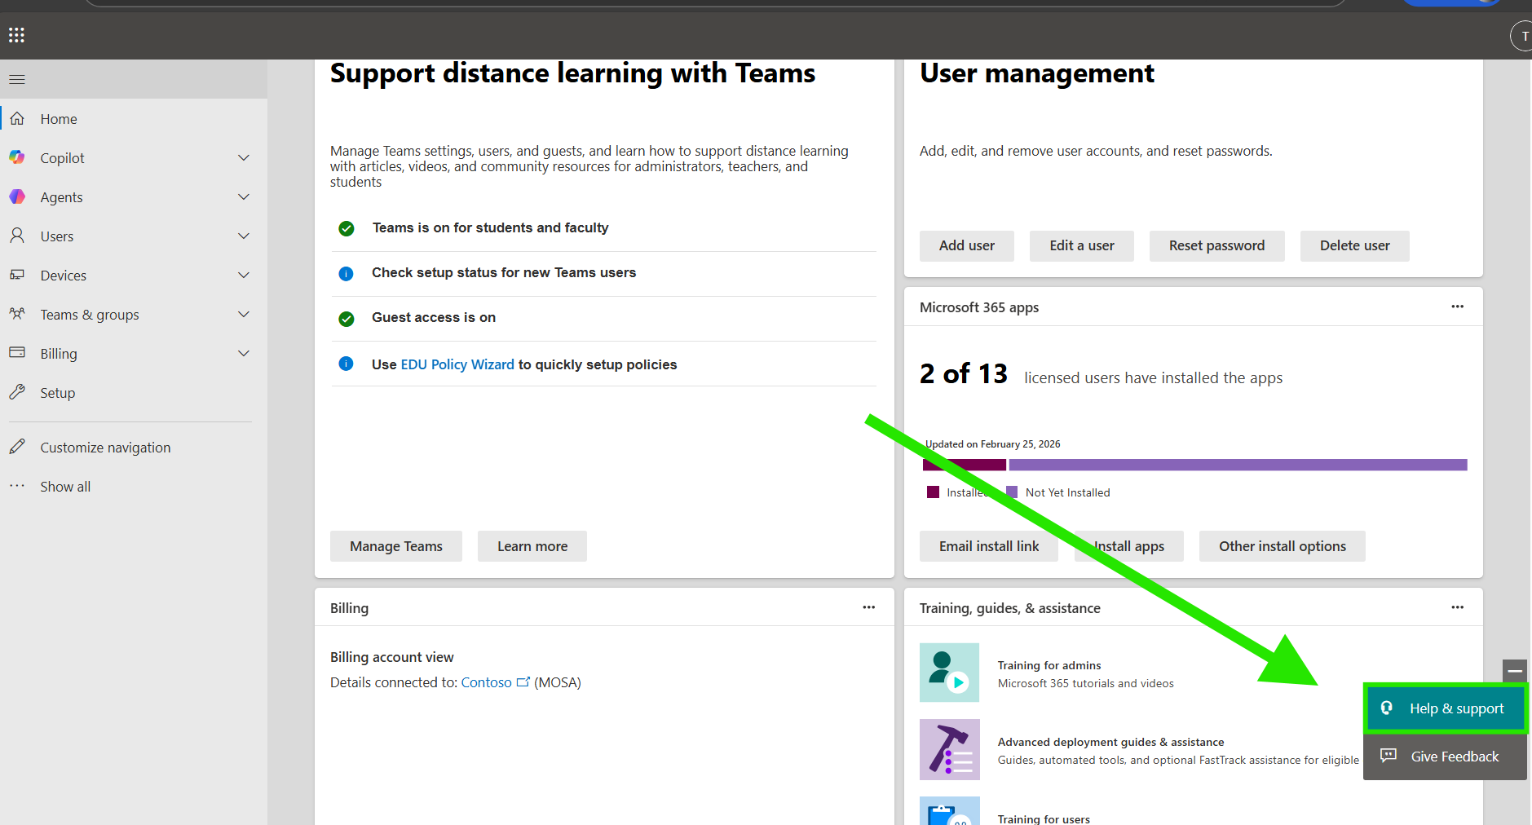
Task: Click the Agents icon in the sidebar
Action: (x=17, y=196)
